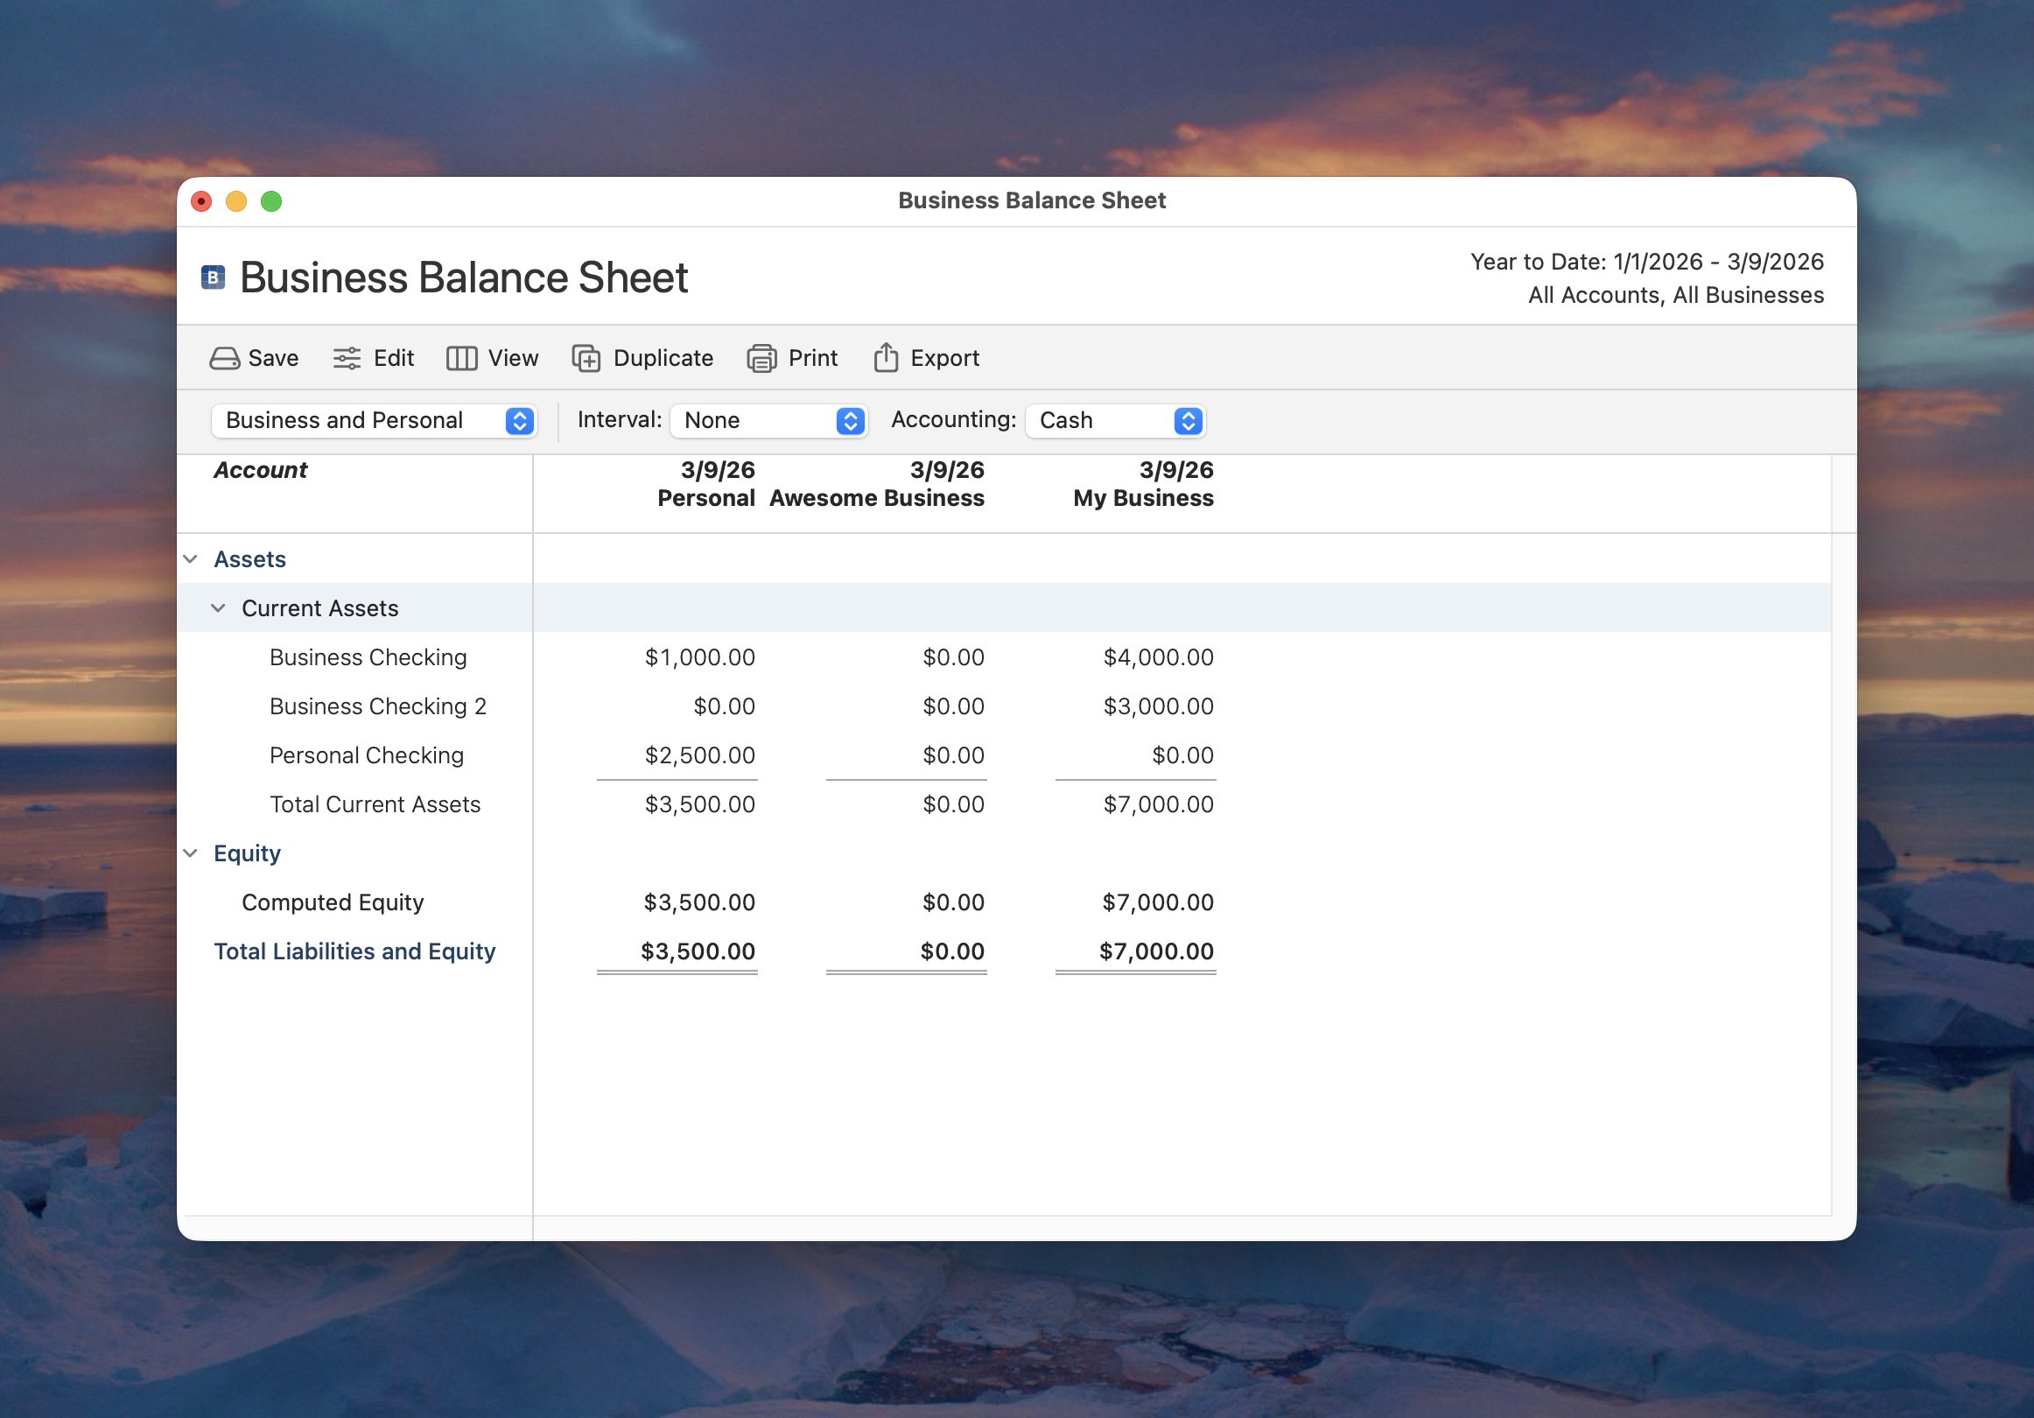
Task: Click My Business $4,000.00 Business Checking value
Action: coord(1157,657)
